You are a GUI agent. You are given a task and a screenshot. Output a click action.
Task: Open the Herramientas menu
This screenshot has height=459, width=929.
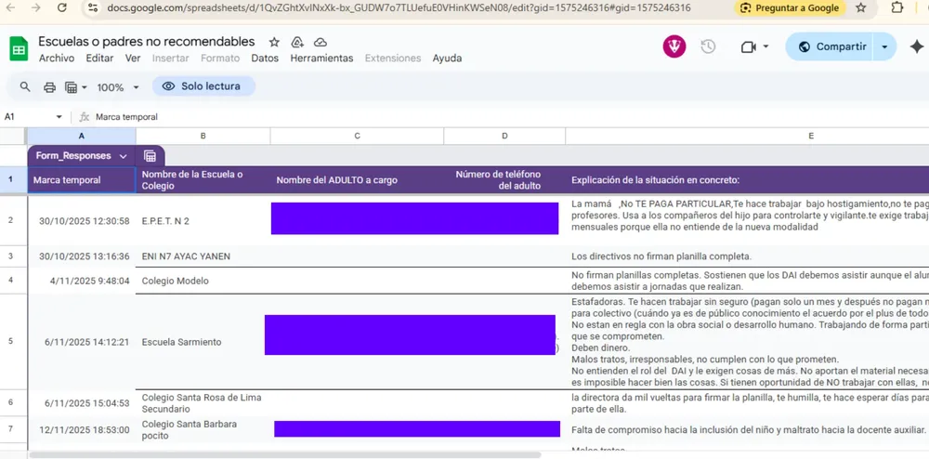pos(321,58)
